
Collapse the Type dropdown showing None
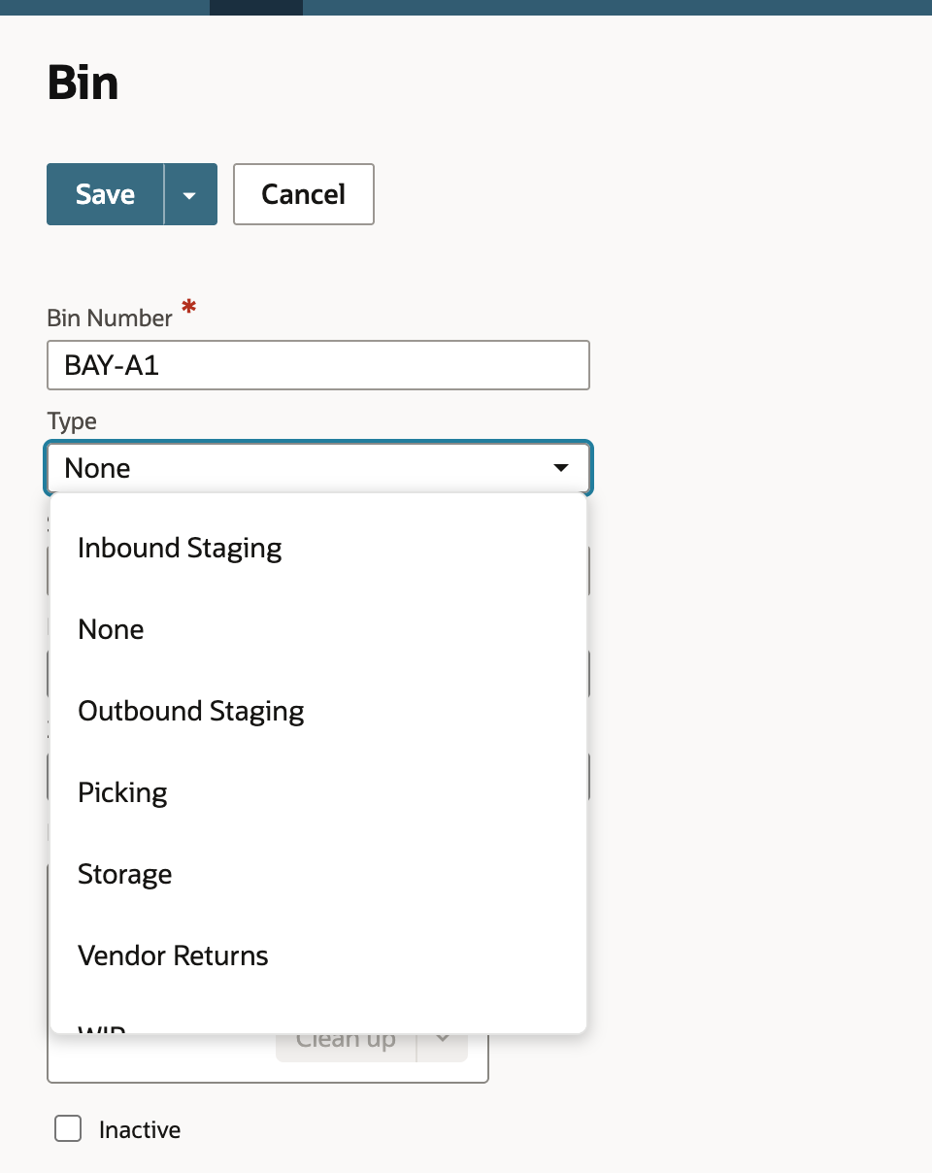(318, 468)
